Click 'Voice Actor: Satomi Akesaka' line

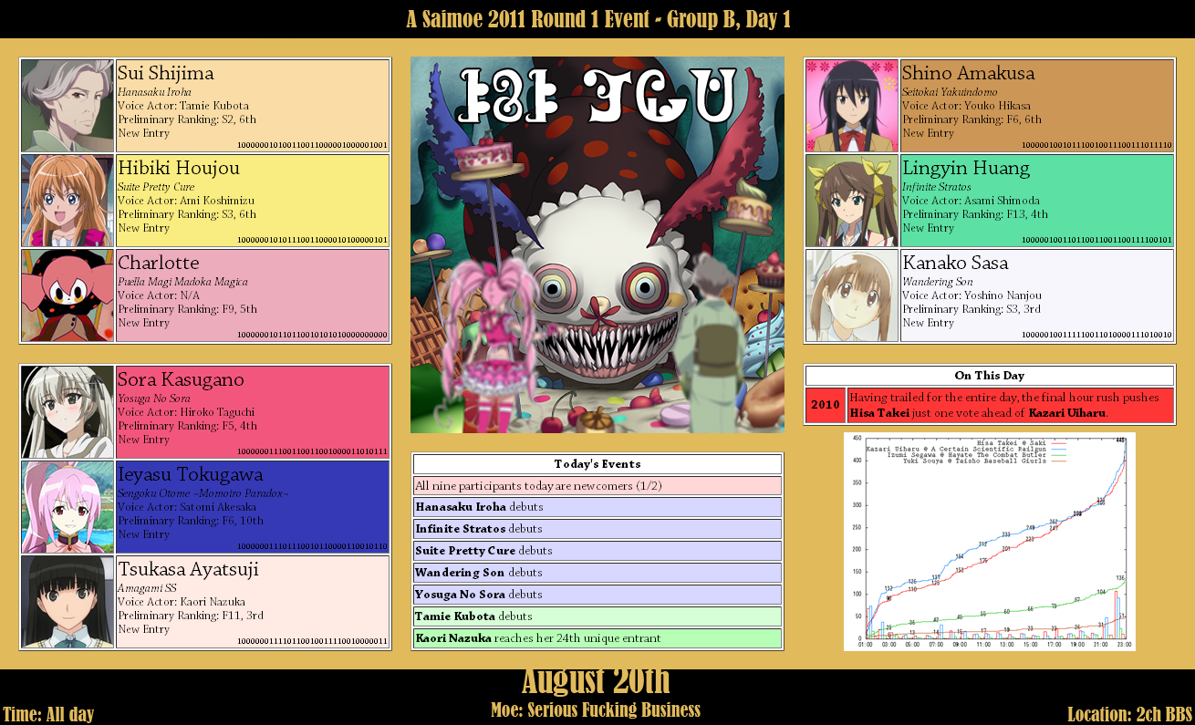pyautogui.click(x=187, y=507)
